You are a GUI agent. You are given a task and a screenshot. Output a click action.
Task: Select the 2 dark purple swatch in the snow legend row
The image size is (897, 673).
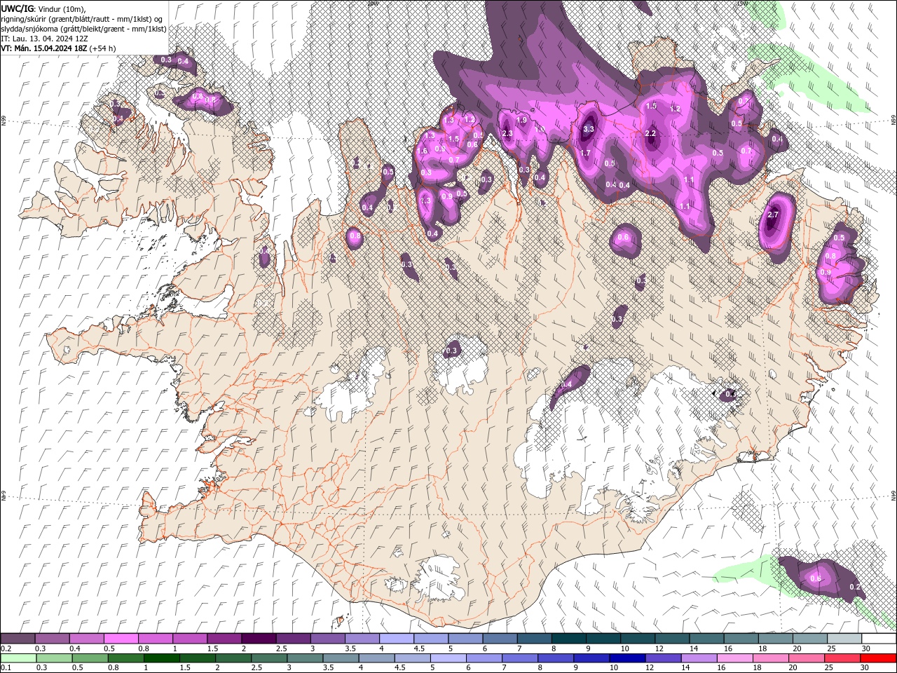click(258, 639)
